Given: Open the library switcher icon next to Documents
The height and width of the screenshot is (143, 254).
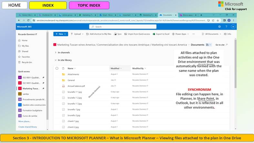Looking at the screenshot, I should (208, 45).
